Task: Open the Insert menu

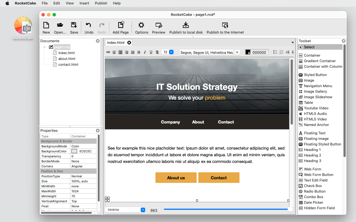Action: (84, 3)
